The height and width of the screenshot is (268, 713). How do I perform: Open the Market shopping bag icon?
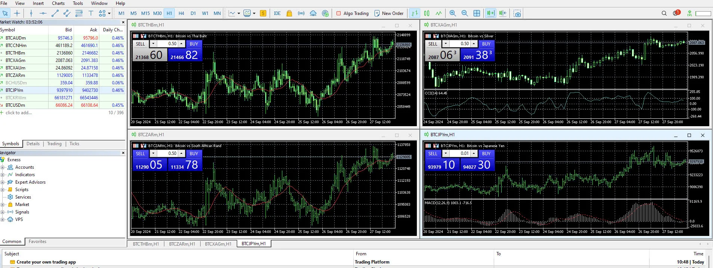(x=289, y=13)
